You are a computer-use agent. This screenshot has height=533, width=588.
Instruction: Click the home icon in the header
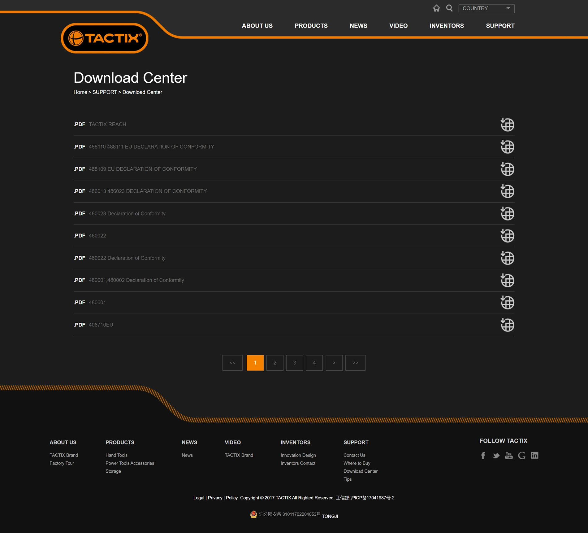[x=436, y=8]
